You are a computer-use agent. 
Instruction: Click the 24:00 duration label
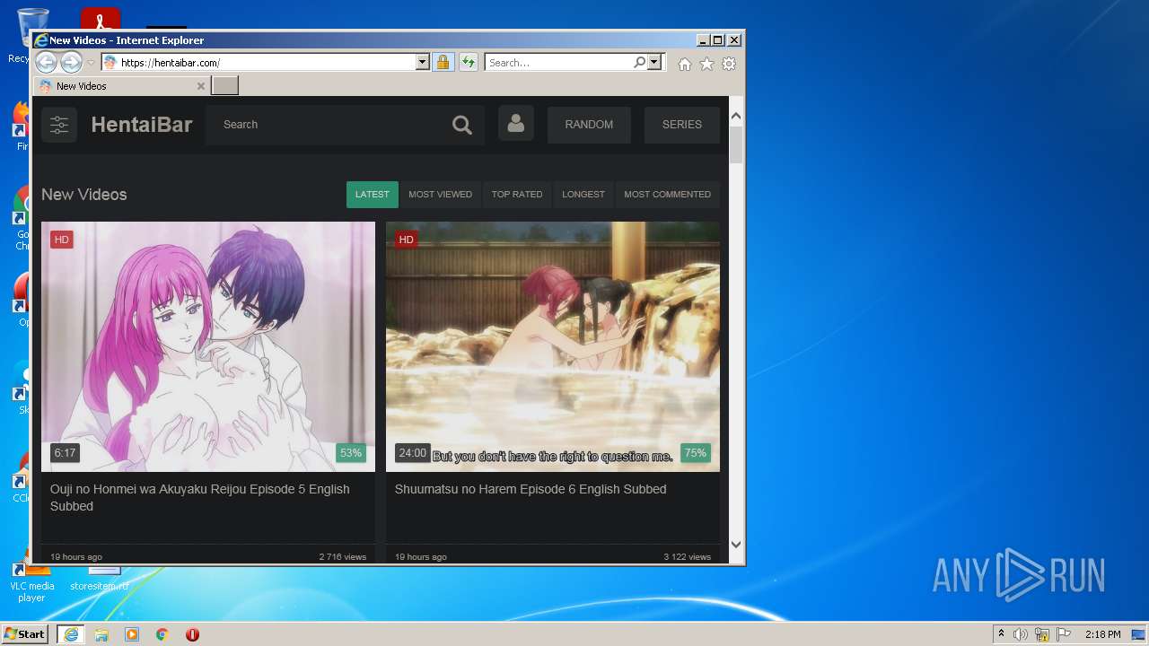pyautogui.click(x=413, y=453)
